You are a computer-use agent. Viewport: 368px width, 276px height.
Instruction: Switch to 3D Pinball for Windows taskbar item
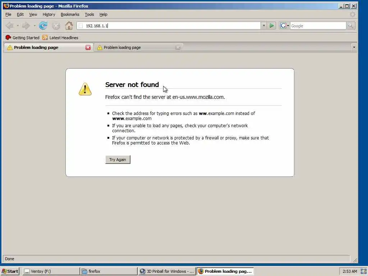[x=166, y=271]
